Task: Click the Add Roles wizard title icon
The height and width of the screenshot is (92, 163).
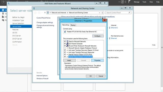Action: coord(9,4)
